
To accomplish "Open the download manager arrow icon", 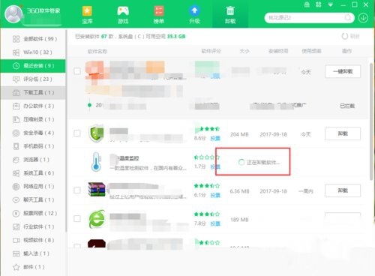I will coord(363,18).
